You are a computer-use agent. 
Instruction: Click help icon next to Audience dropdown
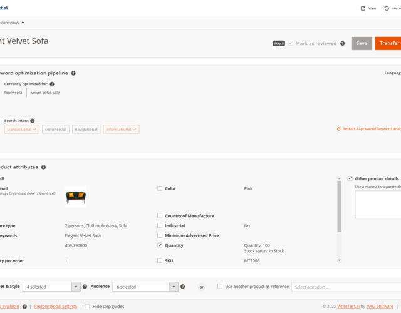182,287
